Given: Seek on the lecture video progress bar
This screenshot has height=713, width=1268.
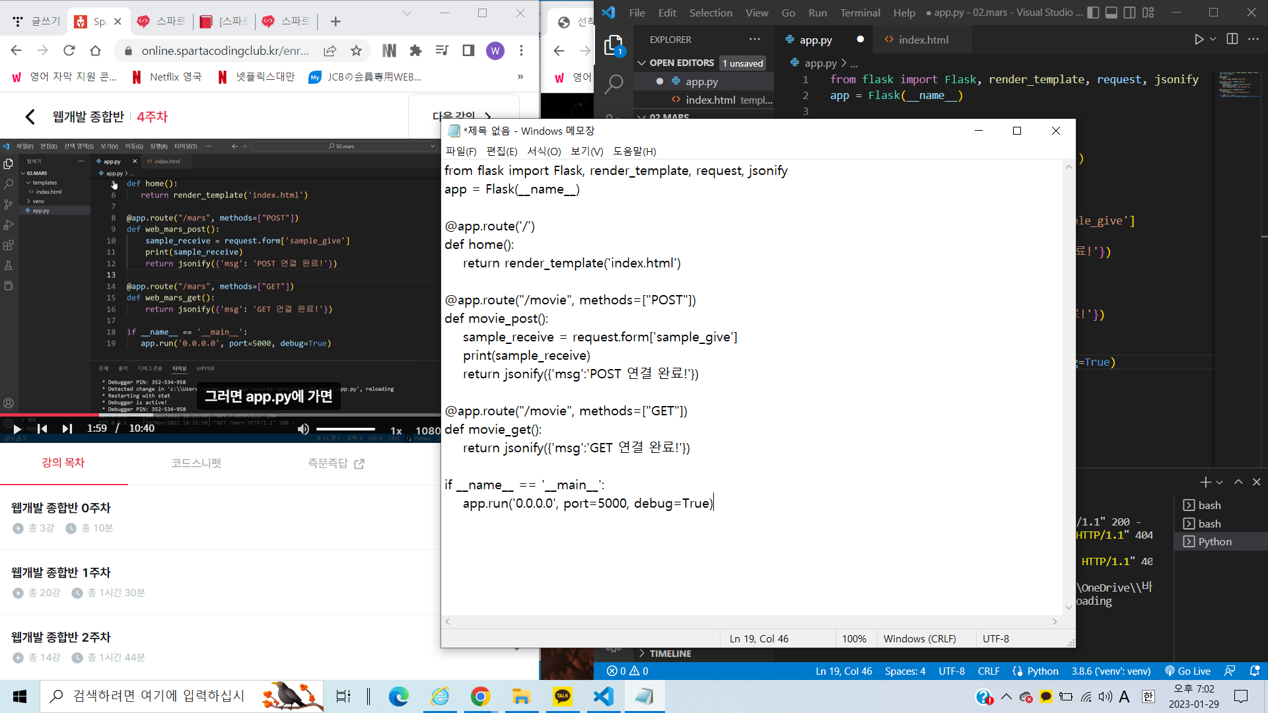Looking at the screenshot, I should coord(220,415).
